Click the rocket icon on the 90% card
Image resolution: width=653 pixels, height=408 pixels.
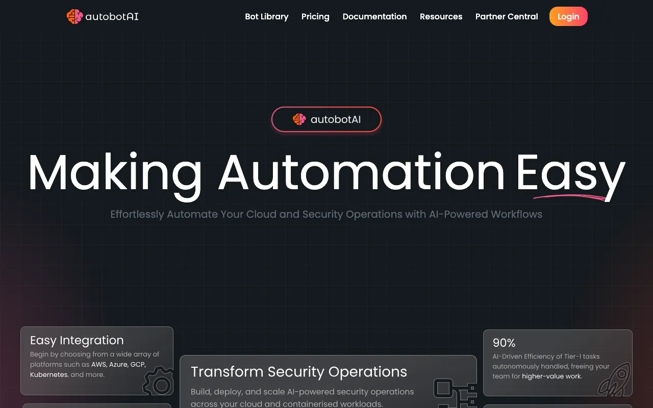pyautogui.click(x=614, y=380)
